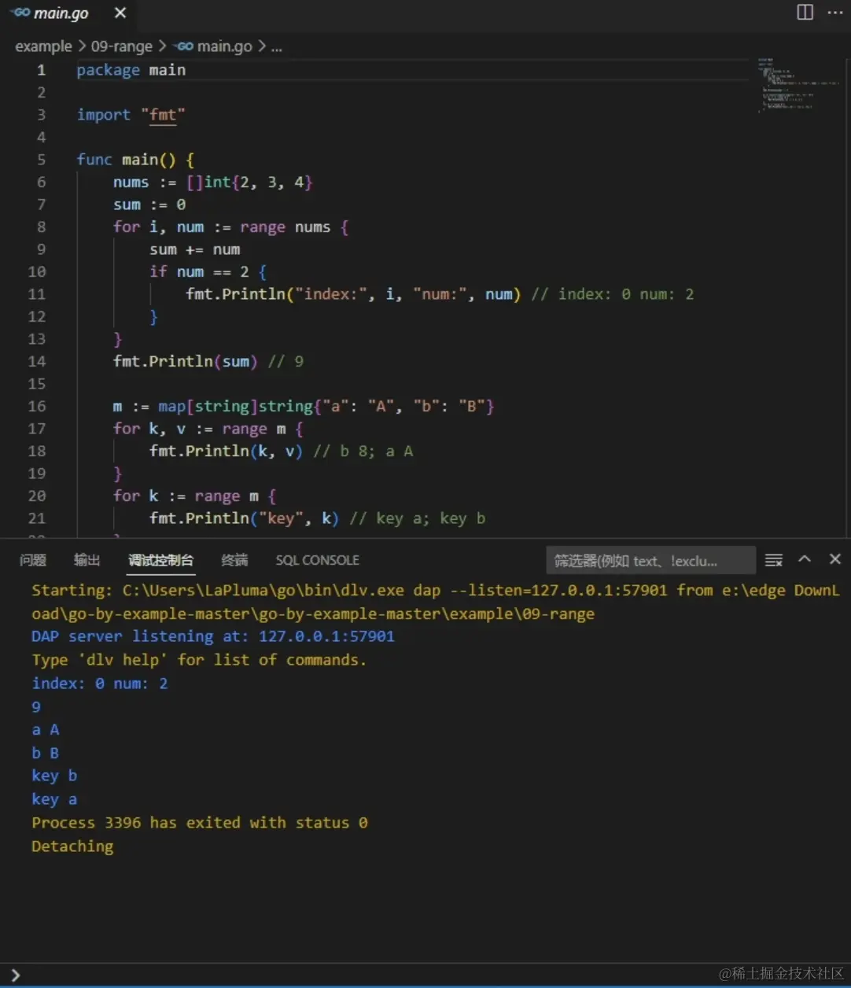Click line number 16 in the gutter
Viewport: 851px width, 988px height.
37,406
